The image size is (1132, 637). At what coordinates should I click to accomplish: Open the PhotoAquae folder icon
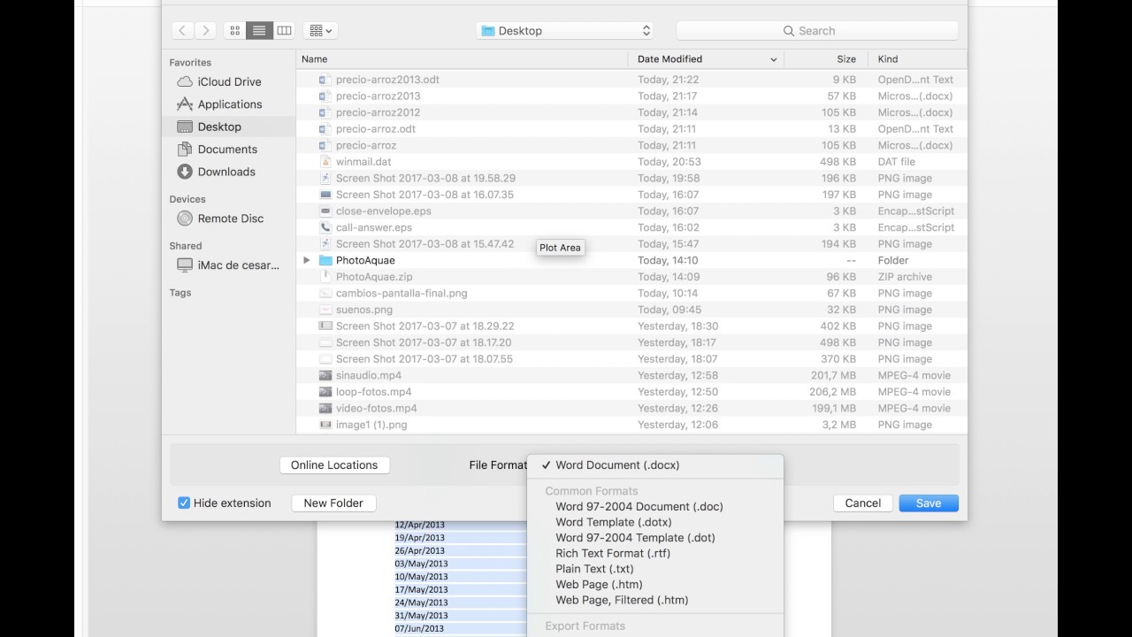click(x=325, y=260)
